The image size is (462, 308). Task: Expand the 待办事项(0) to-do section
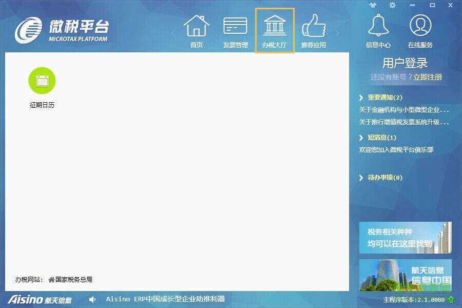point(384,177)
